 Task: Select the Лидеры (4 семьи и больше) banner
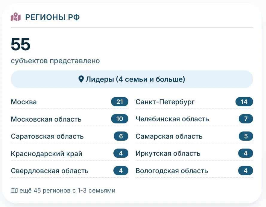coord(132,79)
